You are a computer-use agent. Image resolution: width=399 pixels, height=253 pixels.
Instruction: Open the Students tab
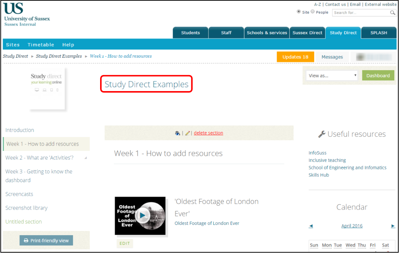point(190,33)
